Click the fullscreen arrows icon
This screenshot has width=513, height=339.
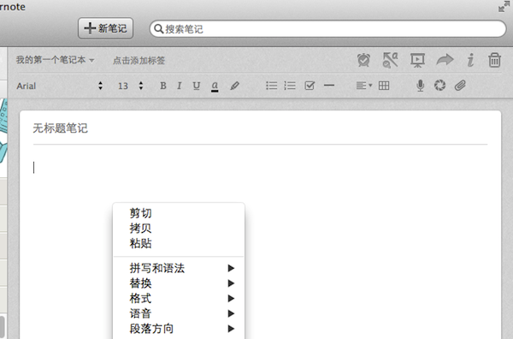(x=504, y=6)
